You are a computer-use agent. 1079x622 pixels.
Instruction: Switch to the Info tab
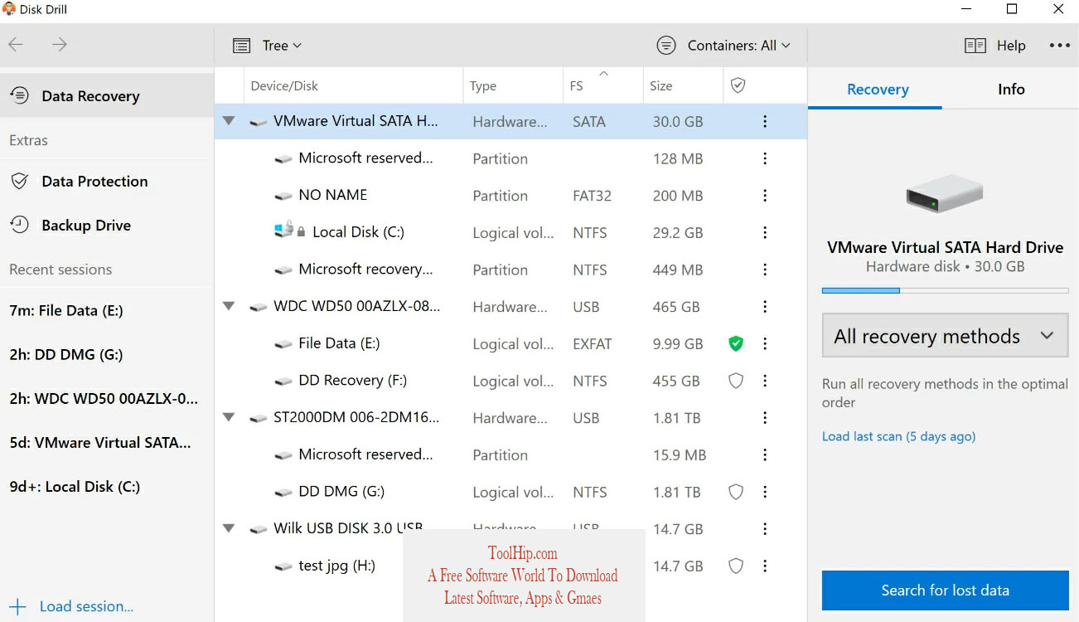point(1011,90)
